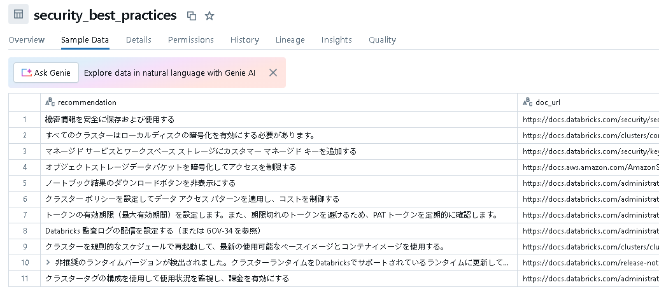Click the string type icon of recommendation column
The width and height of the screenshot is (659, 287).
point(50,102)
